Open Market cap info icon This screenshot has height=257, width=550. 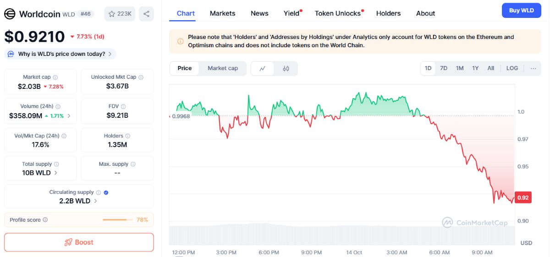55,77
